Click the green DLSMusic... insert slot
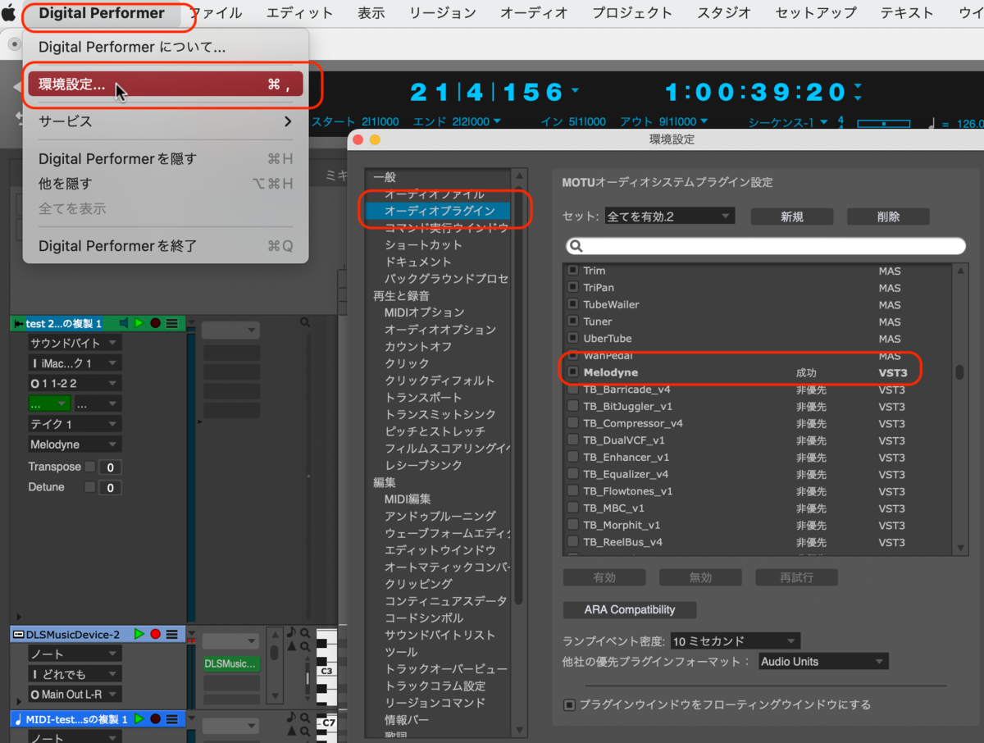Viewport: 984px width, 743px height. (230, 663)
